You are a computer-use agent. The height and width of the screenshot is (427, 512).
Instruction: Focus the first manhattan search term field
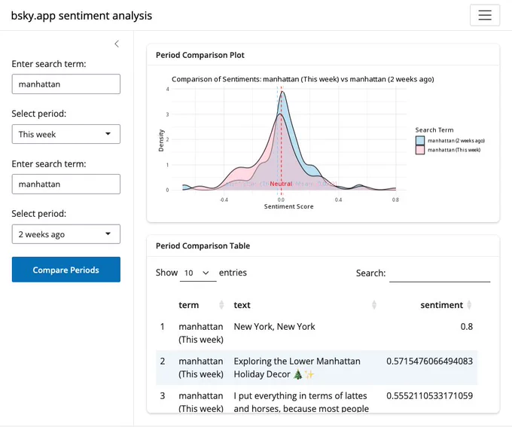(x=66, y=84)
